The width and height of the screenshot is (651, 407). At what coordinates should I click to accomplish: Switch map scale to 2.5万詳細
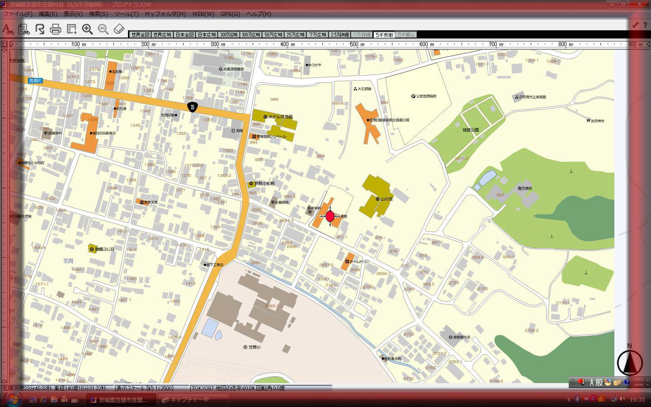(x=340, y=35)
